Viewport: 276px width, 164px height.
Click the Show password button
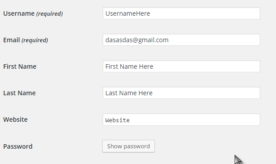(x=128, y=146)
